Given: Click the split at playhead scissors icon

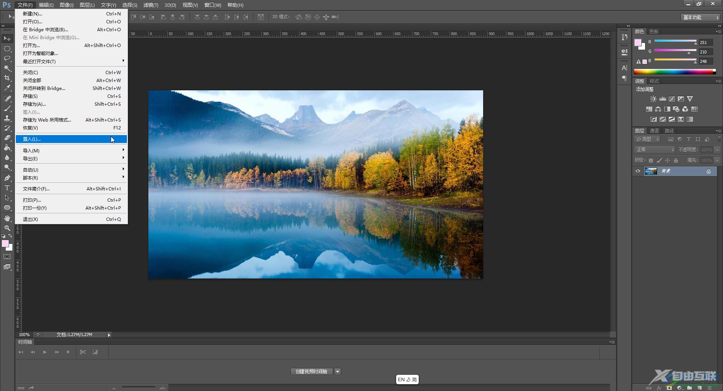Looking at the screenshot, I should coord(83,352).
